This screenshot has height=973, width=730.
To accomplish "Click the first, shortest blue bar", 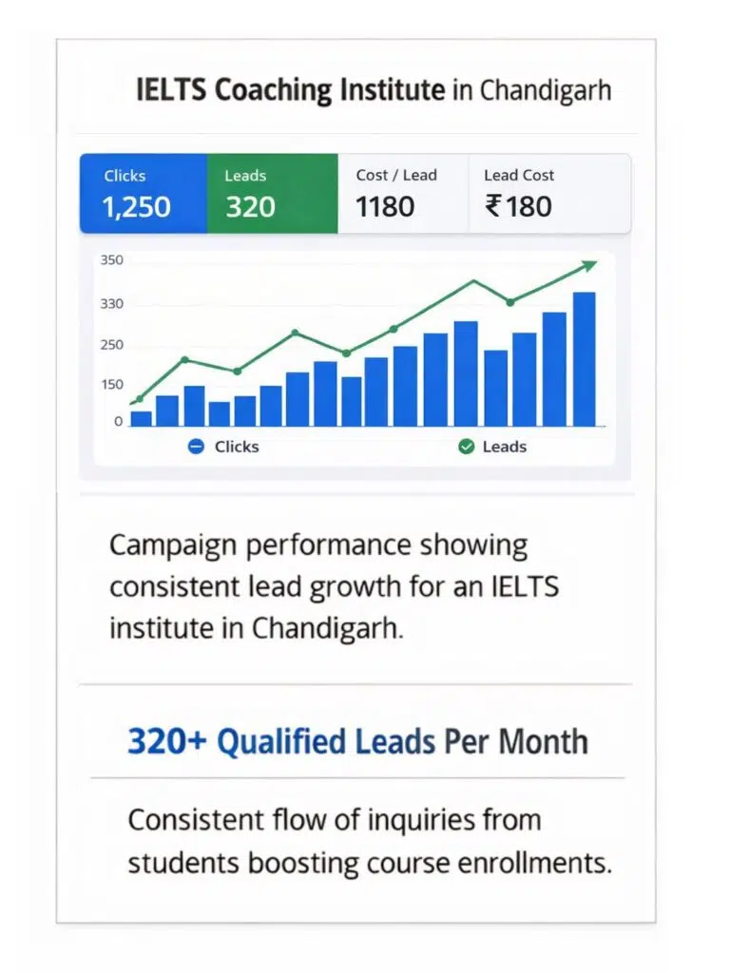I will coord(142,419).
